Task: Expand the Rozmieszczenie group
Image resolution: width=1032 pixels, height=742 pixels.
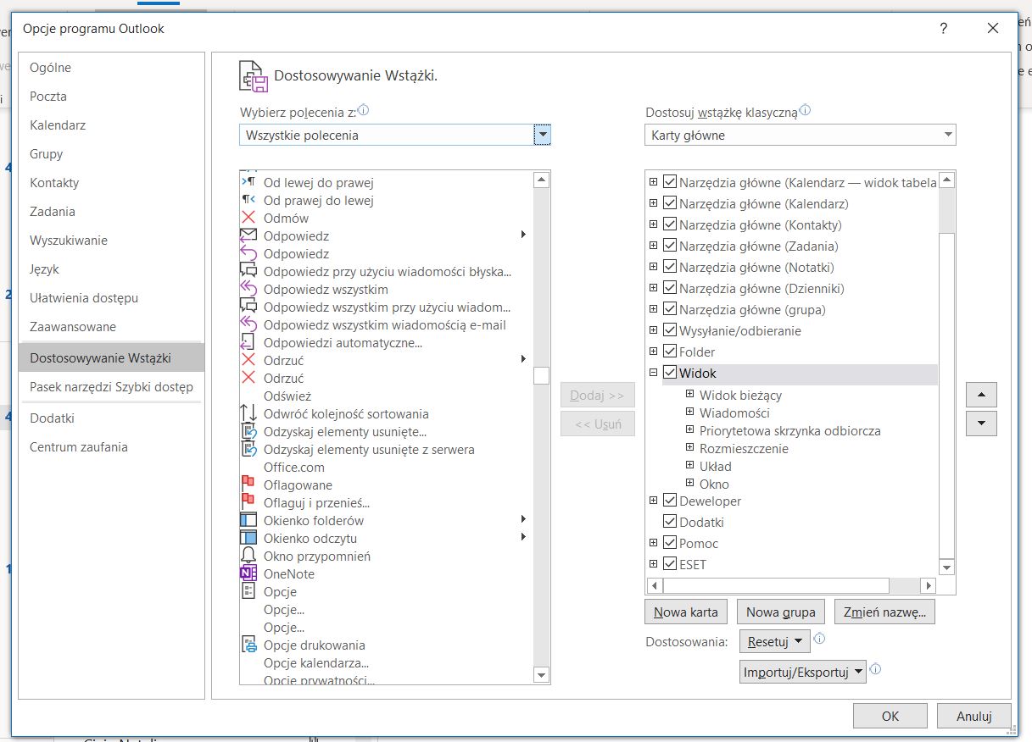Action: [x=690, y=448]
